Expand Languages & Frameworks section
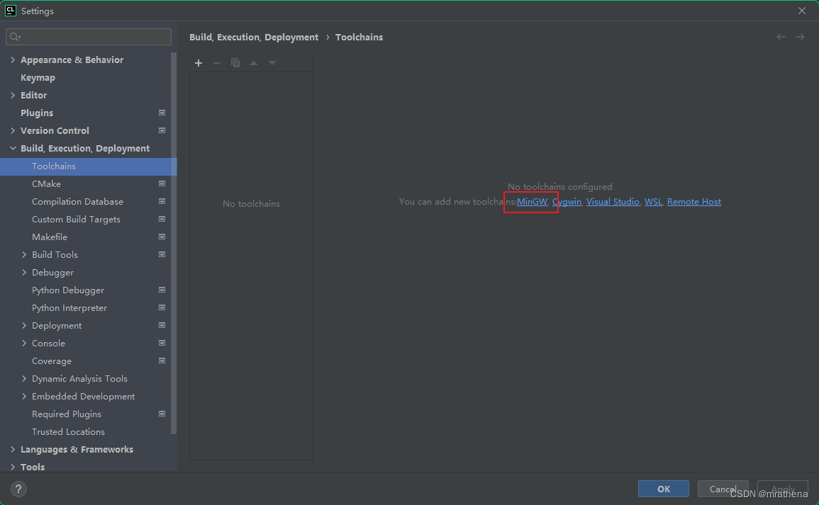 (x=13, y=450)
